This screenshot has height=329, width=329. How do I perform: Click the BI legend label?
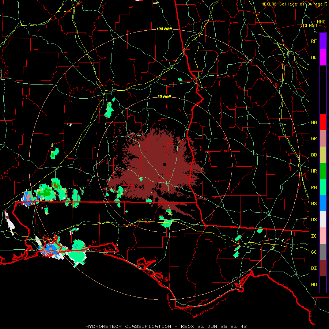tap(314, 268)
